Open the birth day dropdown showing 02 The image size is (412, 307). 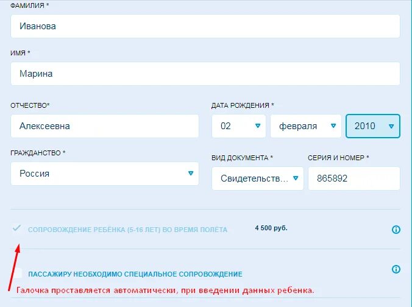point(238,126)
